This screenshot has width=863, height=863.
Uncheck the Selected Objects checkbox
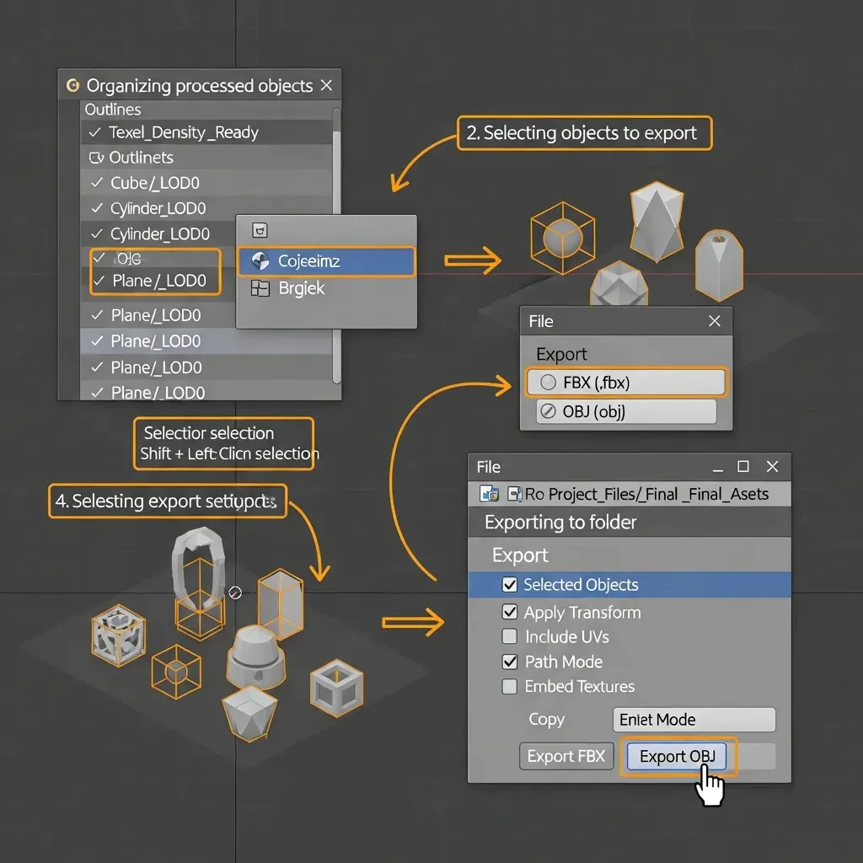(x=509, y=585)
